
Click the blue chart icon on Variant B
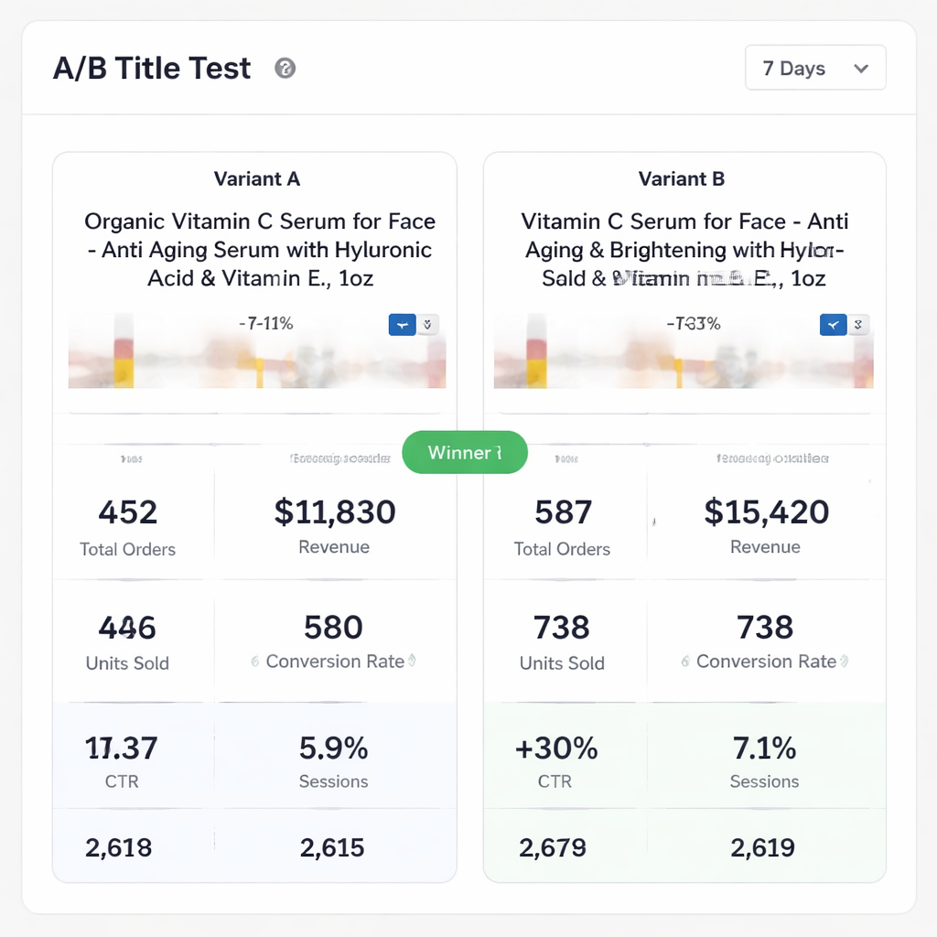click(x=833, y=325)
